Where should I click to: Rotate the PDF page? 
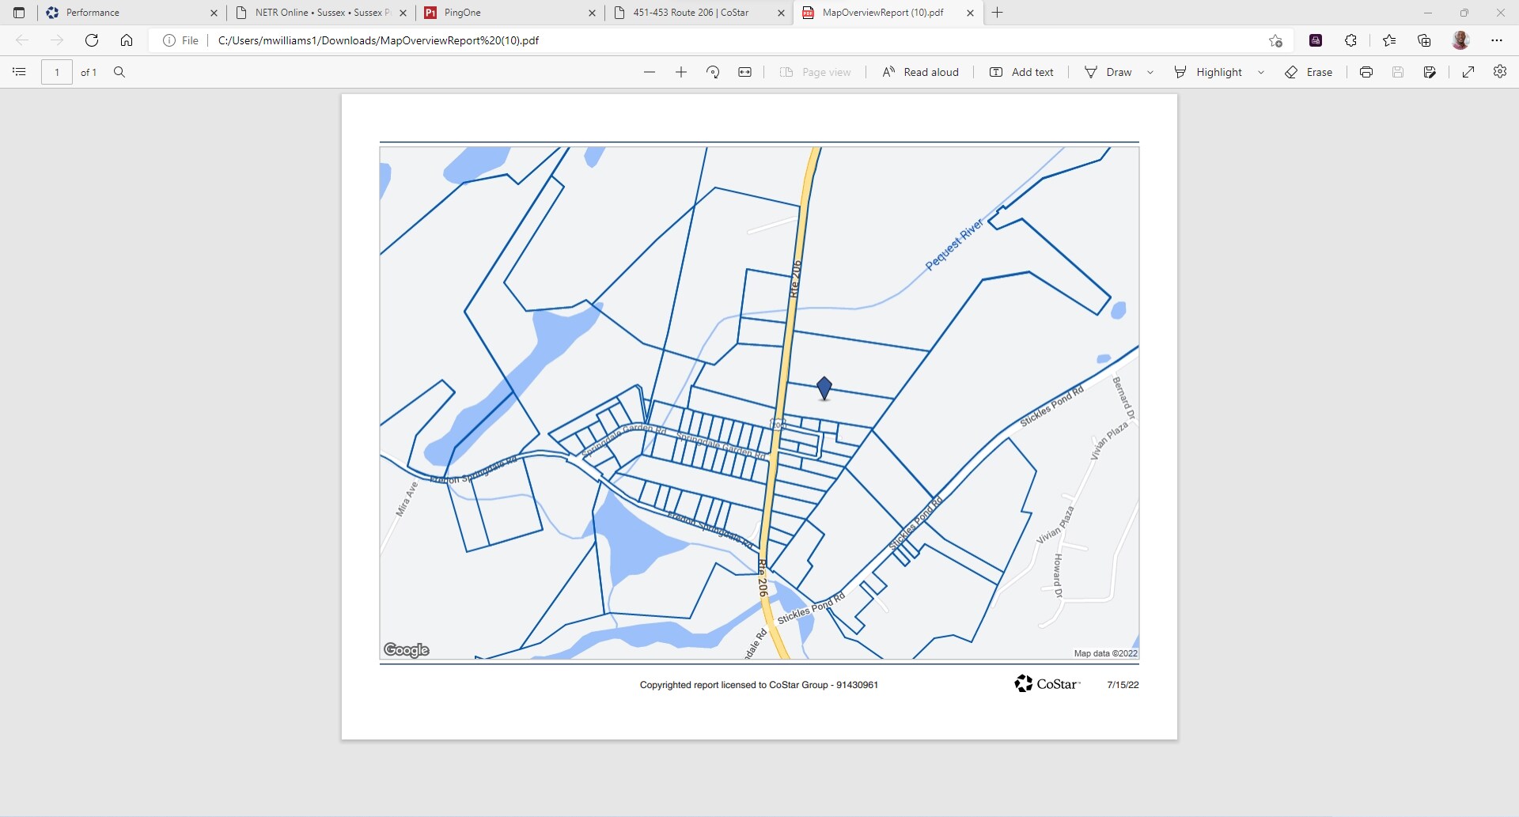click(712, 72)
